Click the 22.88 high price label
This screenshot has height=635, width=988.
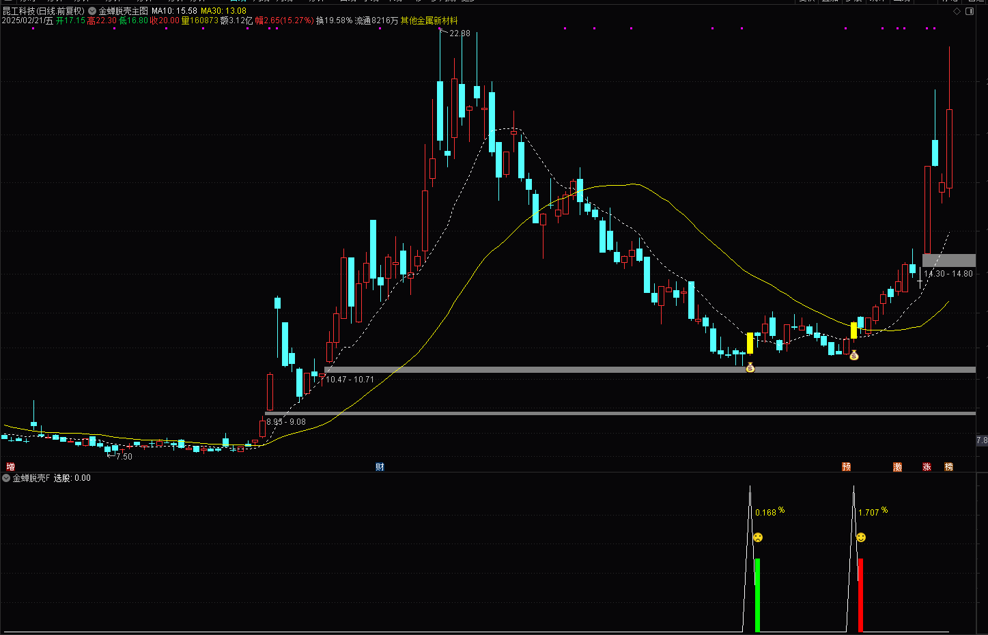tap(460, 33)
